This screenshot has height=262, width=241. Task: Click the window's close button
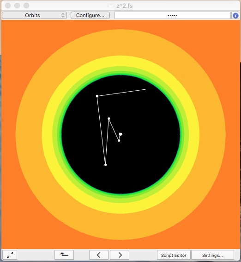pos(8,6)
